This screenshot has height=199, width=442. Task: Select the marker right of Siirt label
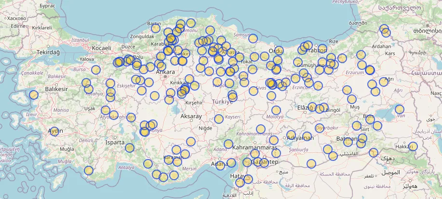[377, 126]
